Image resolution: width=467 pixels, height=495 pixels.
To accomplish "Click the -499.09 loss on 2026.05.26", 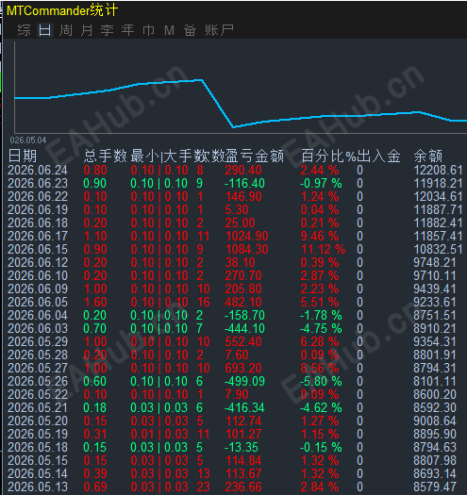I will [244, 381].
